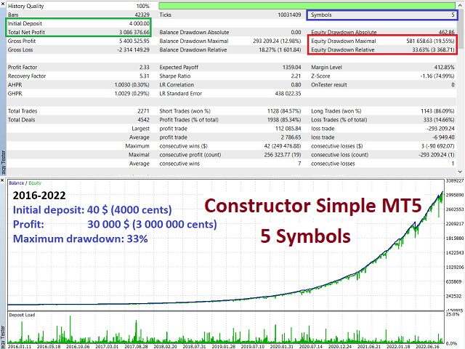Select the History Quality 100% value
Screen dimensions: 465x349
[143, 6]
